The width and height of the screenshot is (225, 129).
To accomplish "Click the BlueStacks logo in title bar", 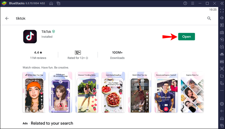I will 4,3.
